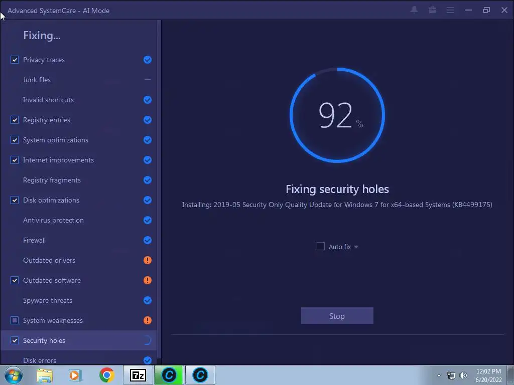Click the volume speaker icon in the tray
This screenshot has width=514, height=385.
pyautogui.click(x=463, y=375)
